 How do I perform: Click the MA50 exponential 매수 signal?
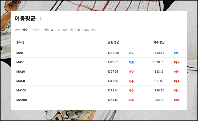click(x=177, y=81)
